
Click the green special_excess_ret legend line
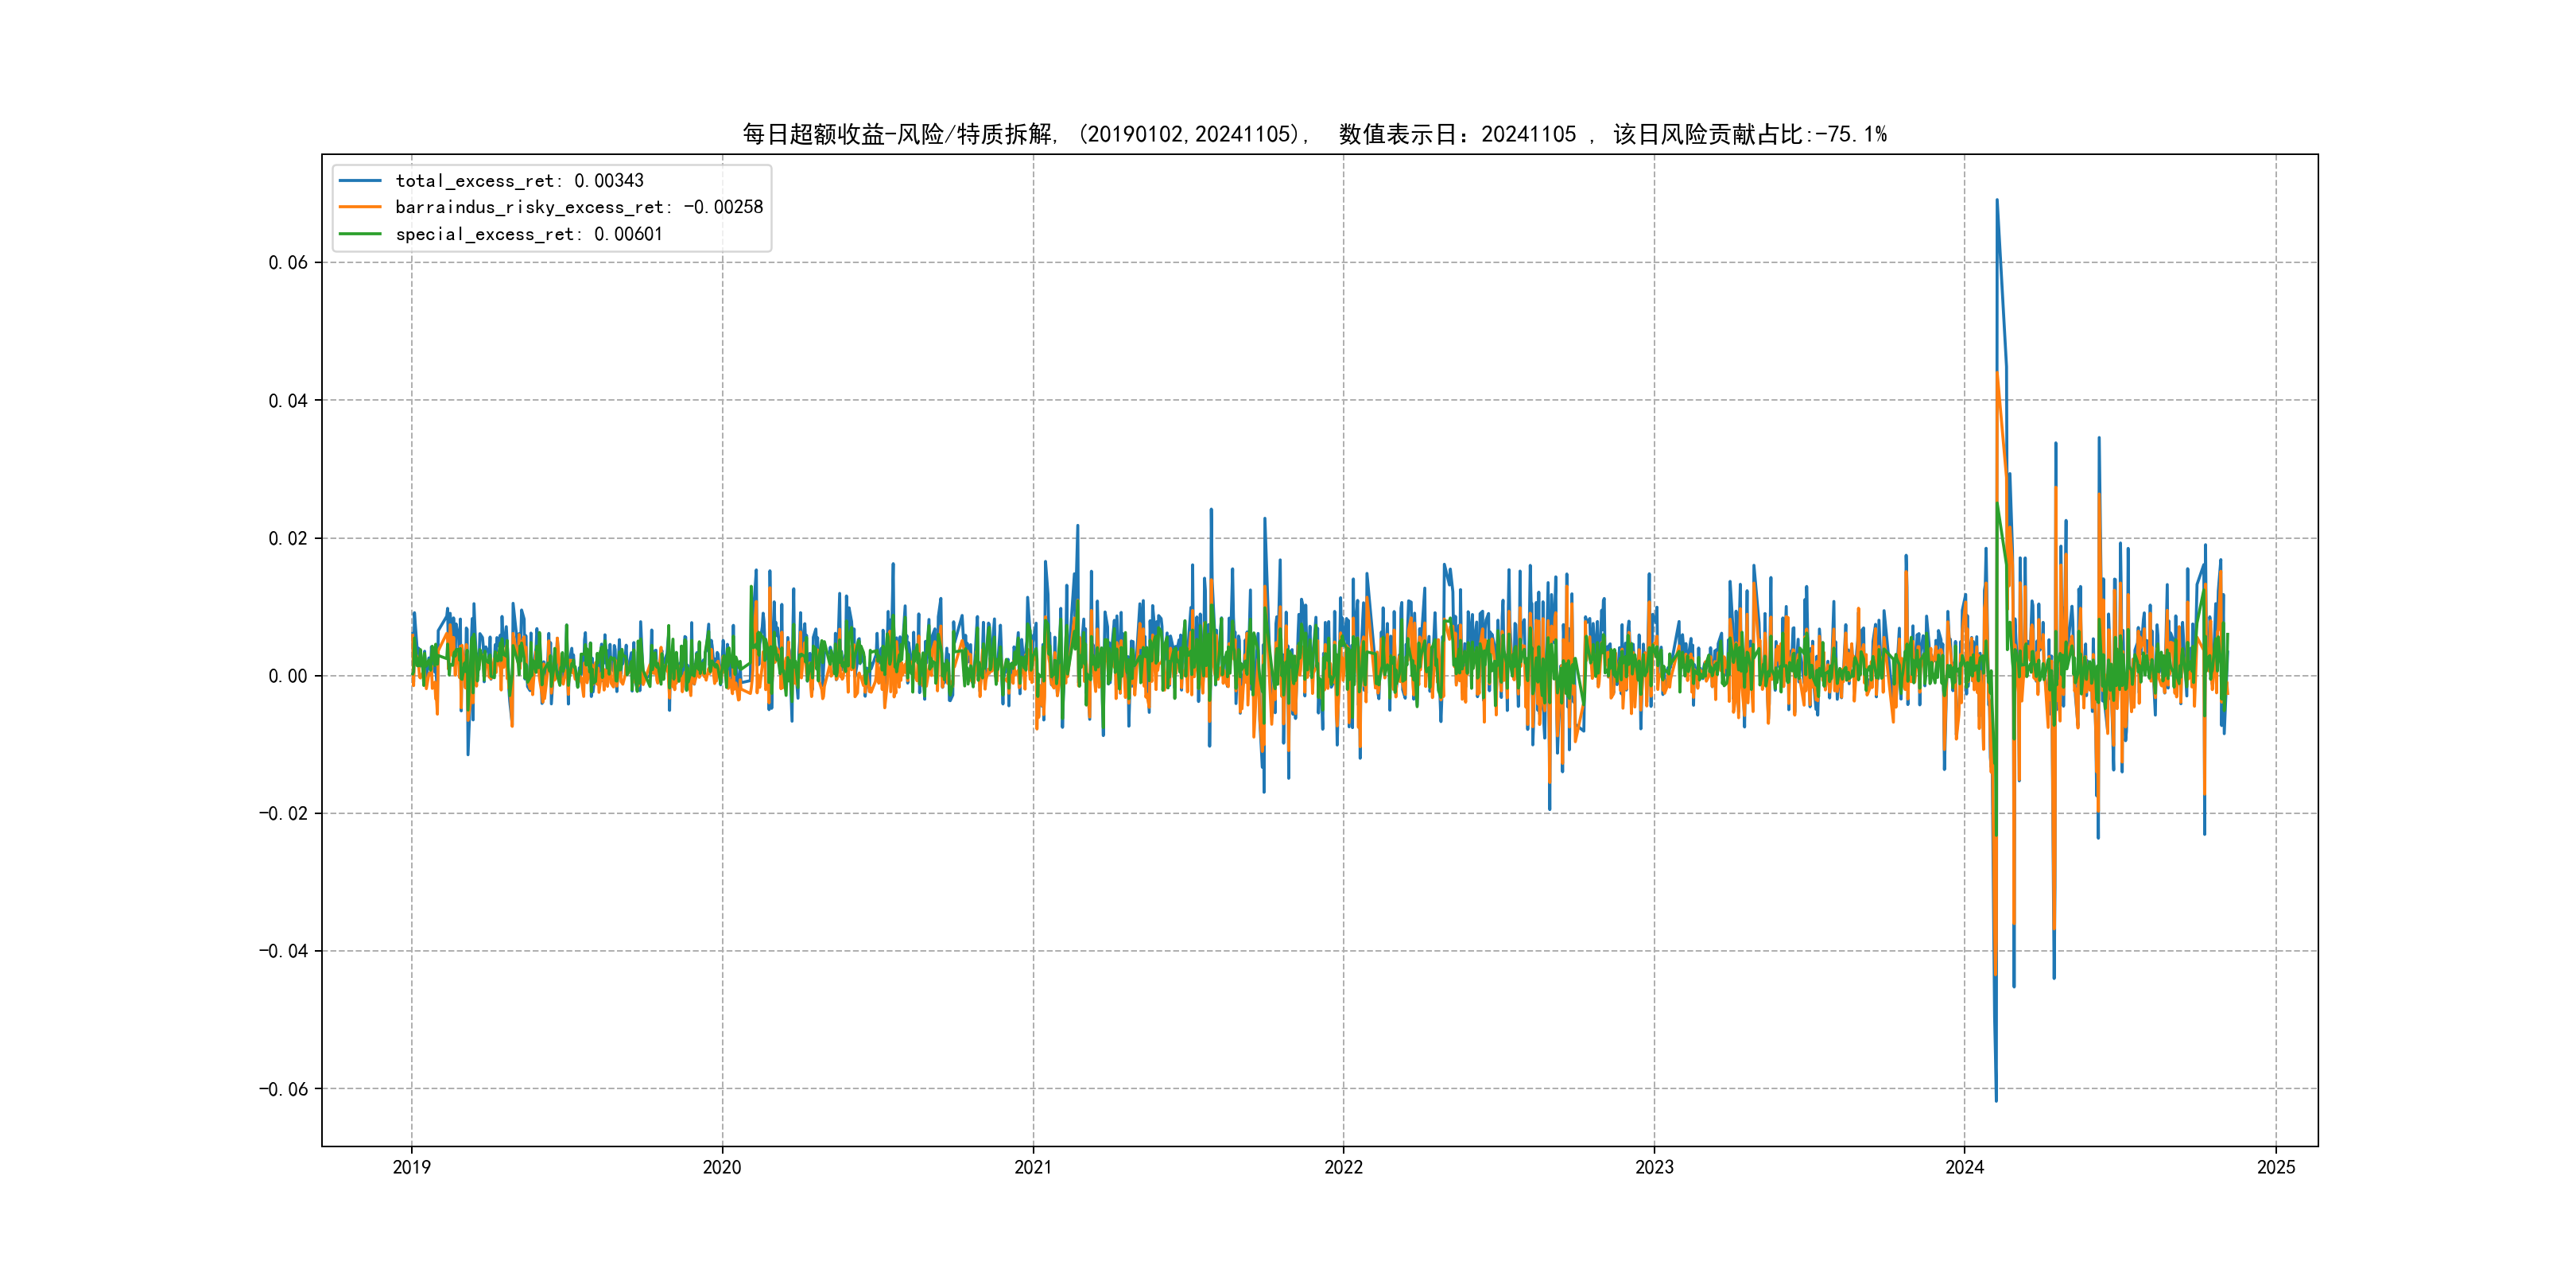(x=360, y=234)
